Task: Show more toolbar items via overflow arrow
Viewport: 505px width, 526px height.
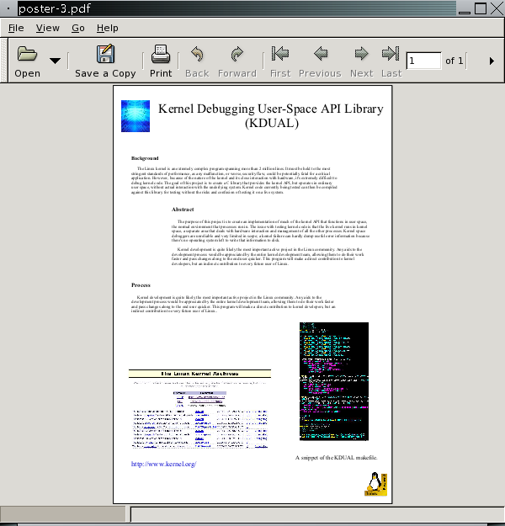Action: point(492,61)
